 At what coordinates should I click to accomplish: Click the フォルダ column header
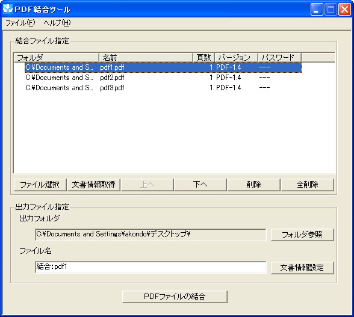[56, 58]
